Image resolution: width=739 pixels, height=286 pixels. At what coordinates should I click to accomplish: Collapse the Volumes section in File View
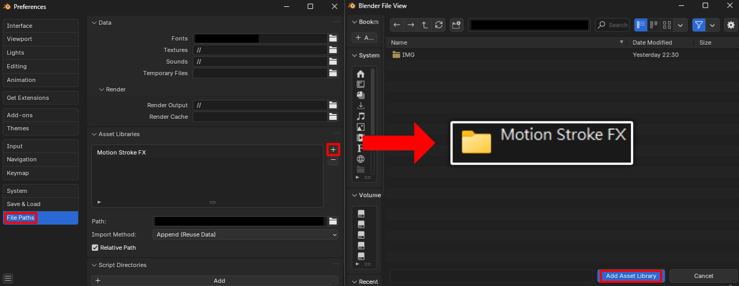click(354, 195)
